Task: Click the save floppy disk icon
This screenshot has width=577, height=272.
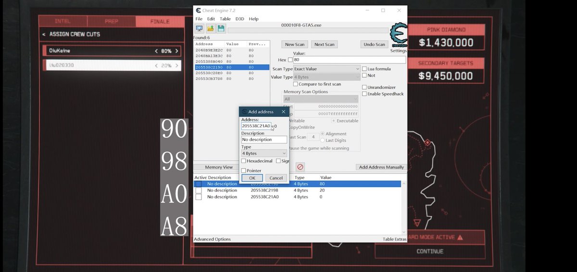Action: coord(221,28)
